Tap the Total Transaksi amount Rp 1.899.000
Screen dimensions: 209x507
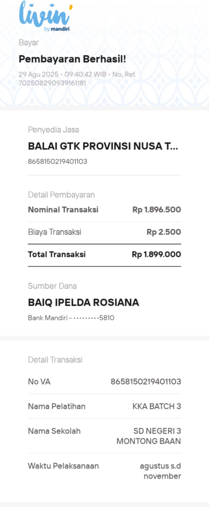156,254
